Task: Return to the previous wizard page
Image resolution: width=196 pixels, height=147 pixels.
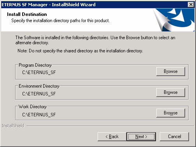Action: coord(112,137)
